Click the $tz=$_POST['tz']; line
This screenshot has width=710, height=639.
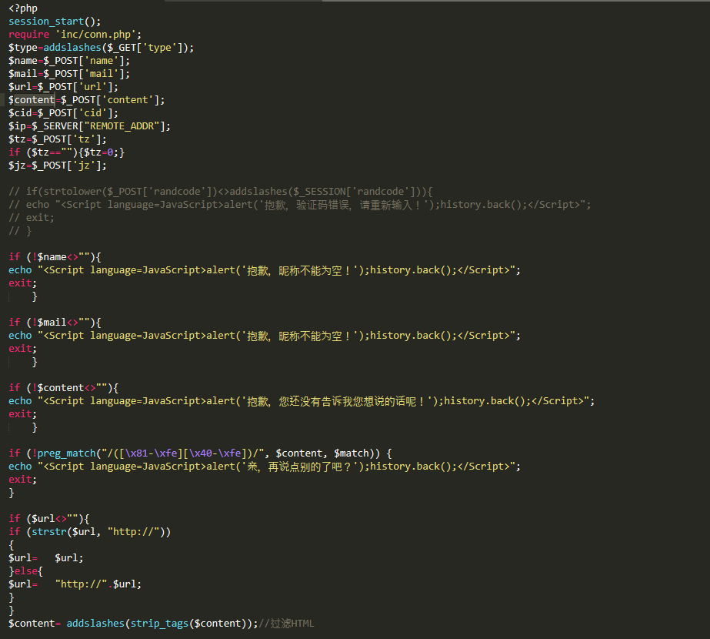coord(58,139)
